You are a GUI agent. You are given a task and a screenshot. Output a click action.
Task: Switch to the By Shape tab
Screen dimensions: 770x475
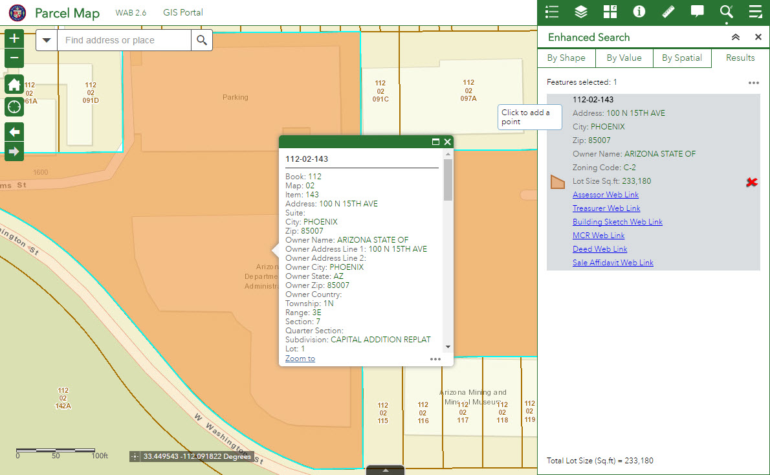coord(566,58)
